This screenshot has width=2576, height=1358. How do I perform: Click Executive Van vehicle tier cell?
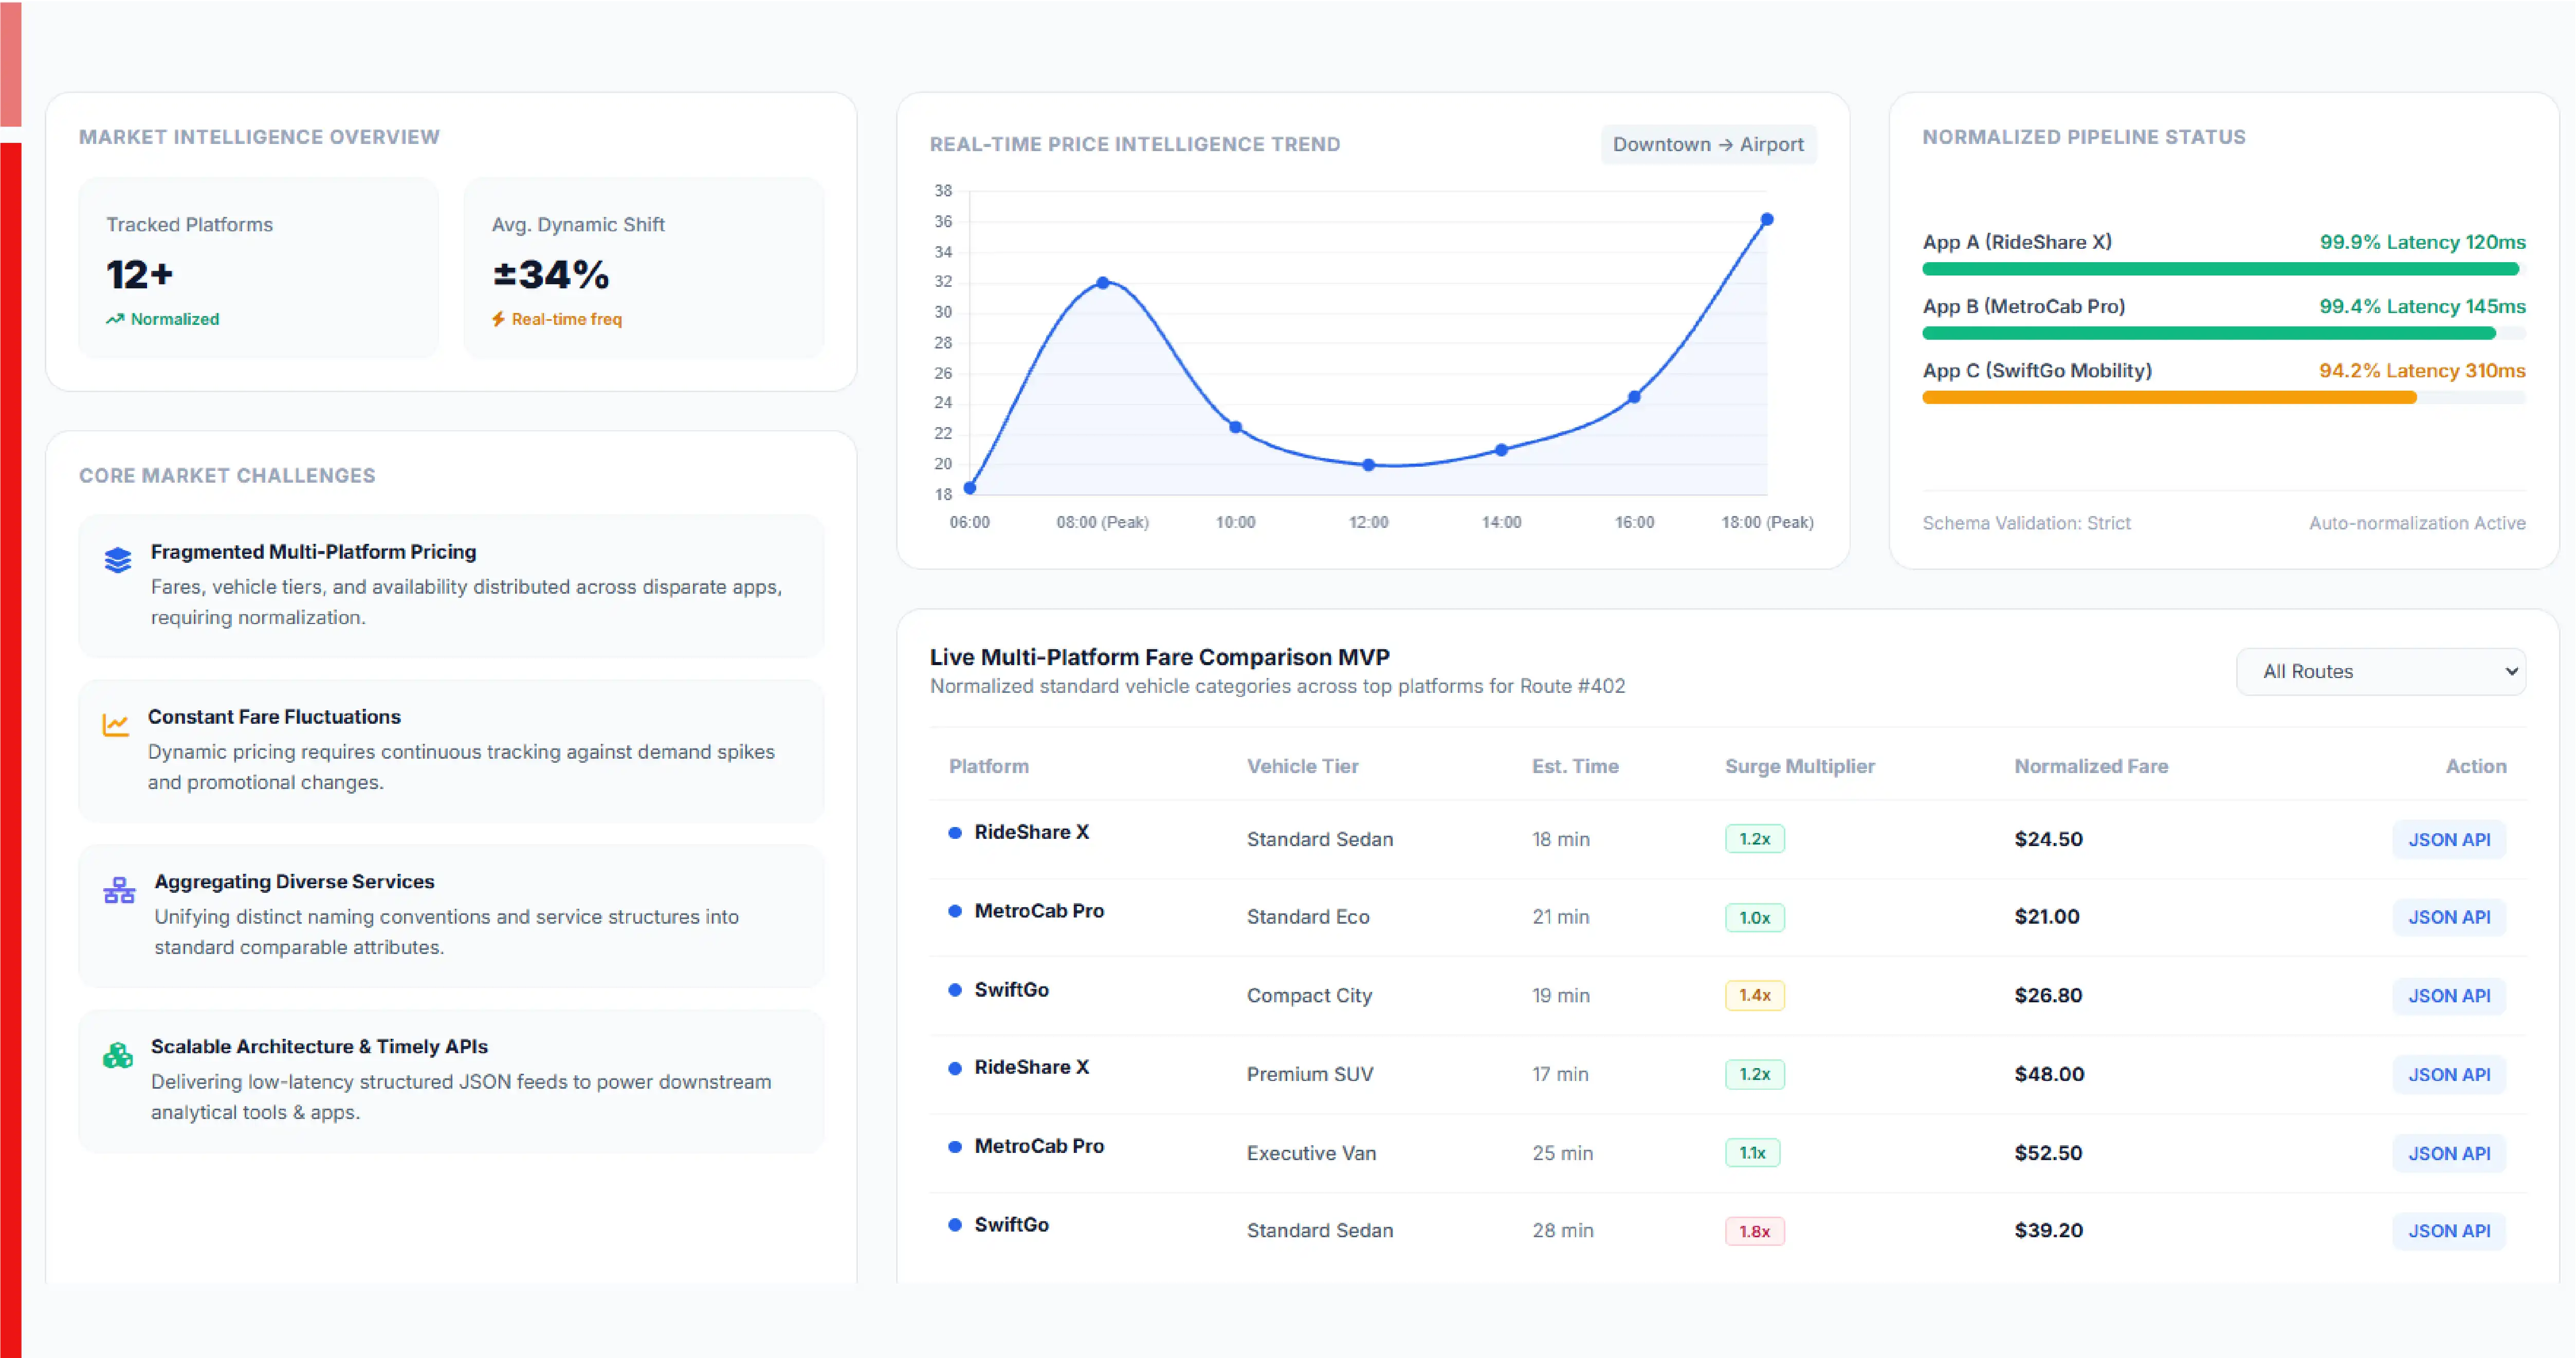pyautogui.click(x=1311, y=1153)
